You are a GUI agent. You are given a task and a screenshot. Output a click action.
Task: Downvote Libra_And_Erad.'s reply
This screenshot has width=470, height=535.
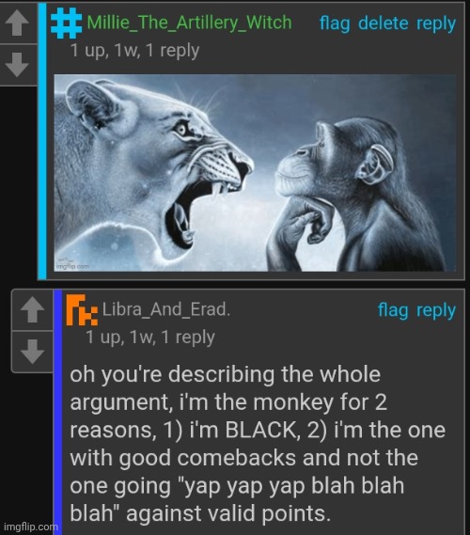click(x=32, y=352)
